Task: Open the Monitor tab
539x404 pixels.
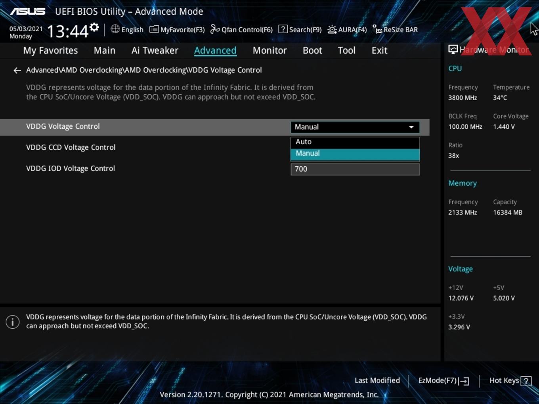Action: coord(269,50)
